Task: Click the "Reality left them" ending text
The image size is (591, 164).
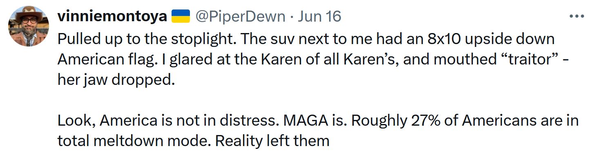Action: (x=272, y=141)
